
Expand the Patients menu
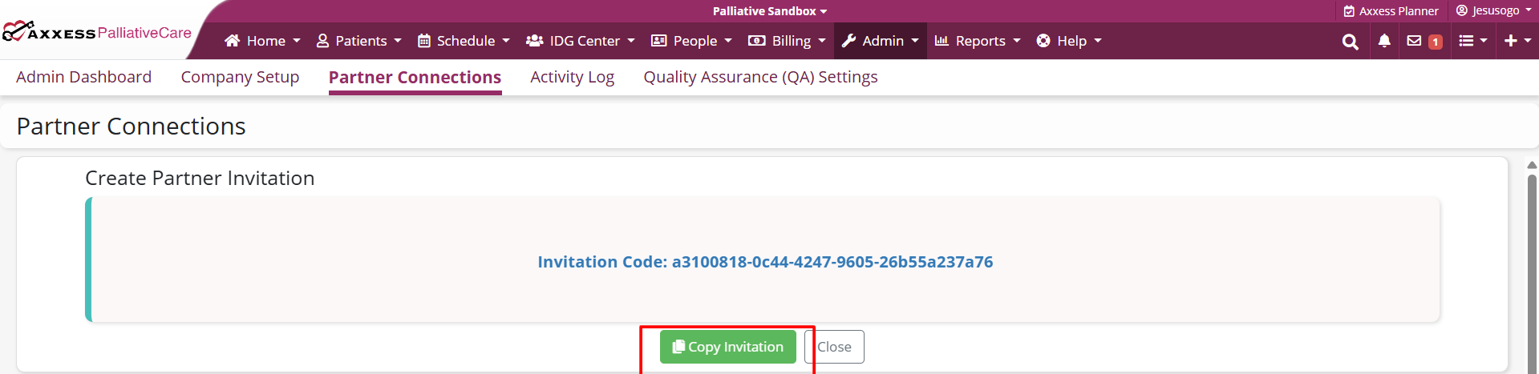tap(359, 41)
